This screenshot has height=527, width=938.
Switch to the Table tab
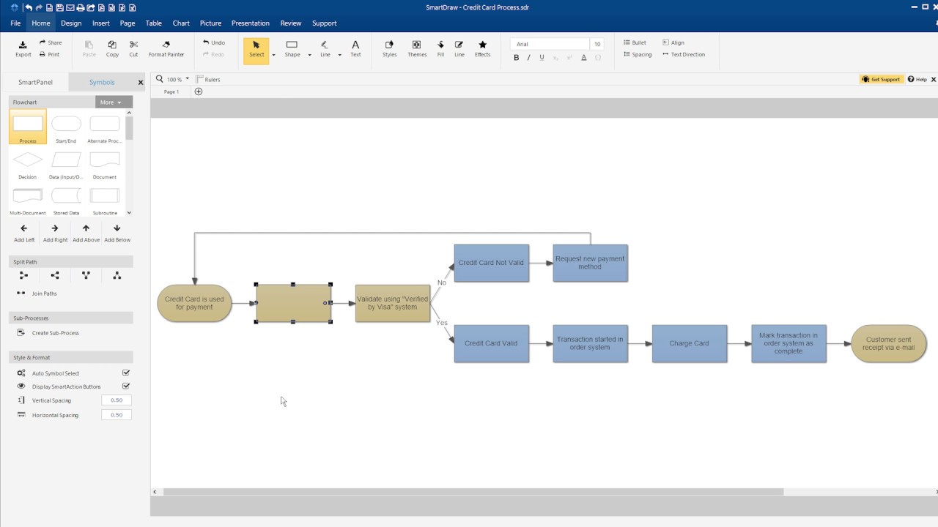[154, 23]
